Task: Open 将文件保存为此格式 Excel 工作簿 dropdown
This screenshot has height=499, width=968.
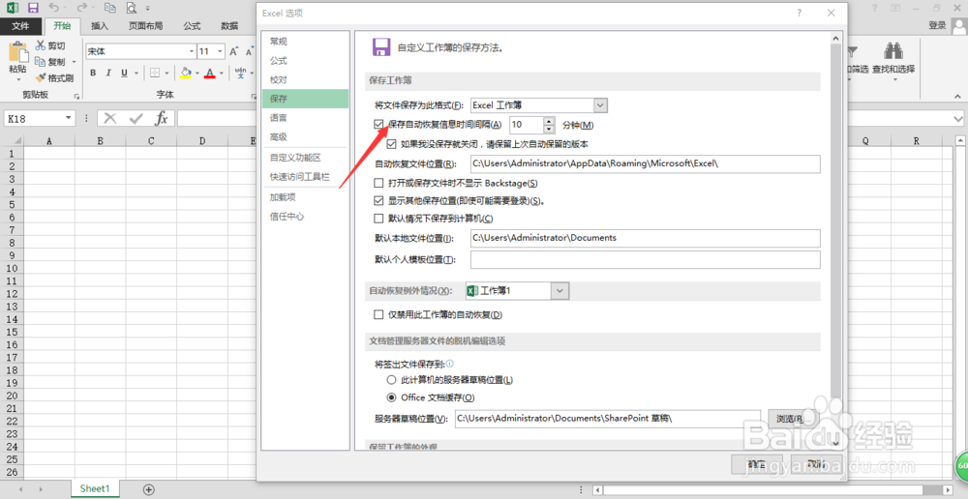Action: tap(601, 105)
